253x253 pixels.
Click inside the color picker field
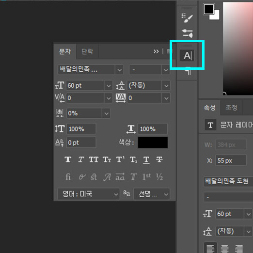coord(238,48)
